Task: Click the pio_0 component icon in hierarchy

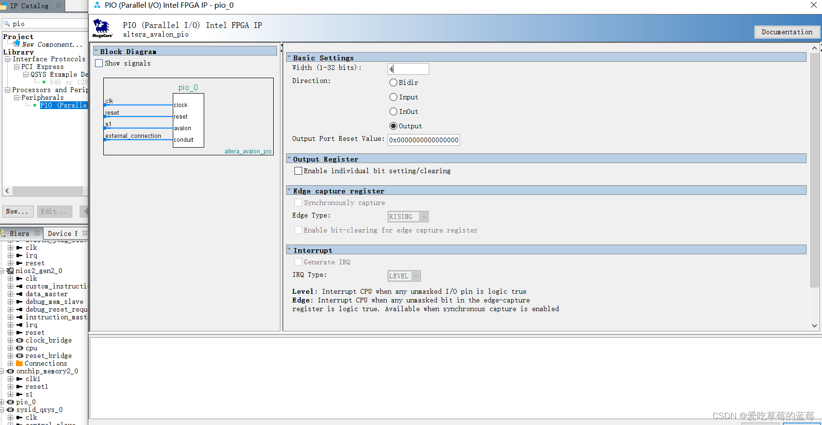Action: point(11,402)
